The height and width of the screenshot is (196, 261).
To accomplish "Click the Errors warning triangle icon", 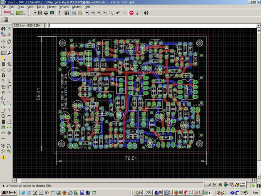I will 3,157.
